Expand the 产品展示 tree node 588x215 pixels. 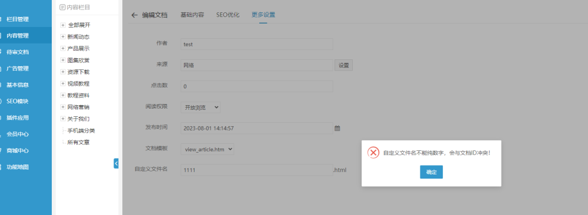[63, 48]
